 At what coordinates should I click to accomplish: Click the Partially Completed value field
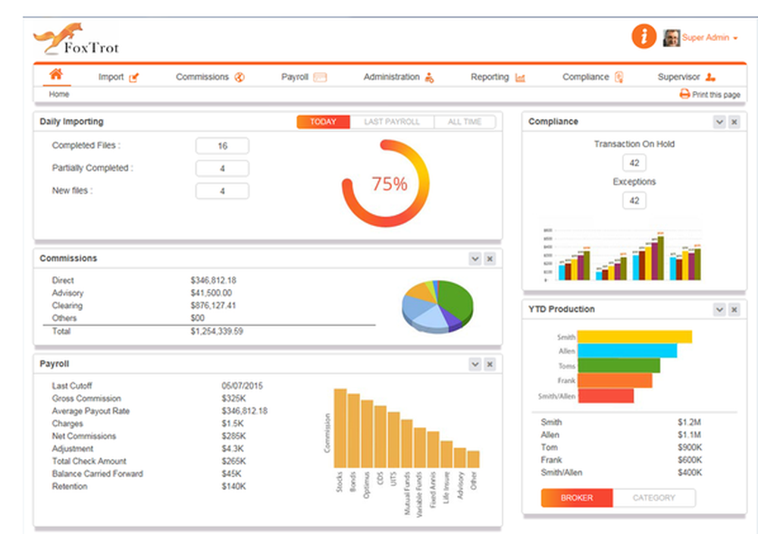[222, 168]
